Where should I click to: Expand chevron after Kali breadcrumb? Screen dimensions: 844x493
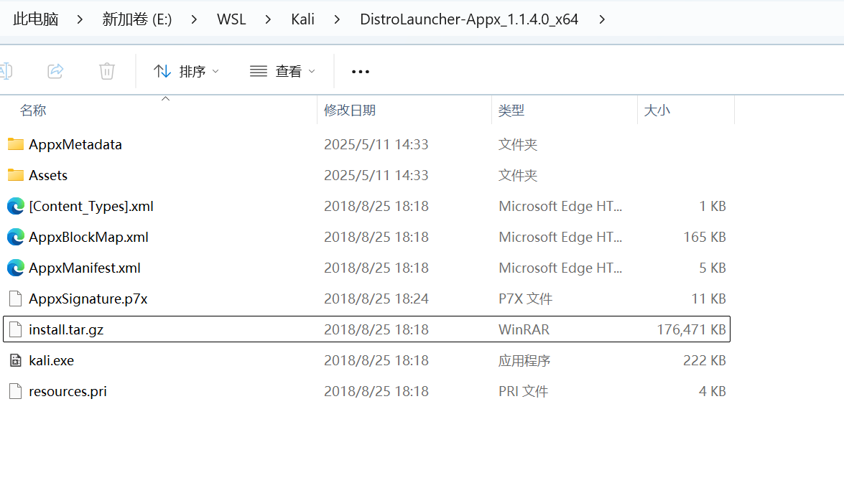[337, 19]
